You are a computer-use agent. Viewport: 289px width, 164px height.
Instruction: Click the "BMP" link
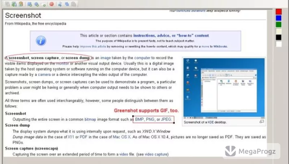pyautogui.click(x=139, y=119)
